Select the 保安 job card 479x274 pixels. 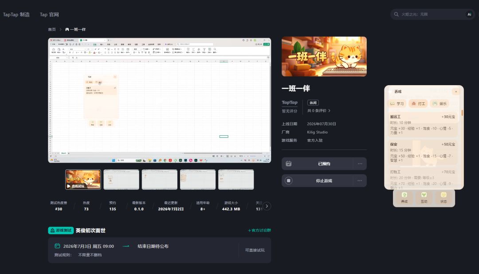[x=423, y=152]
